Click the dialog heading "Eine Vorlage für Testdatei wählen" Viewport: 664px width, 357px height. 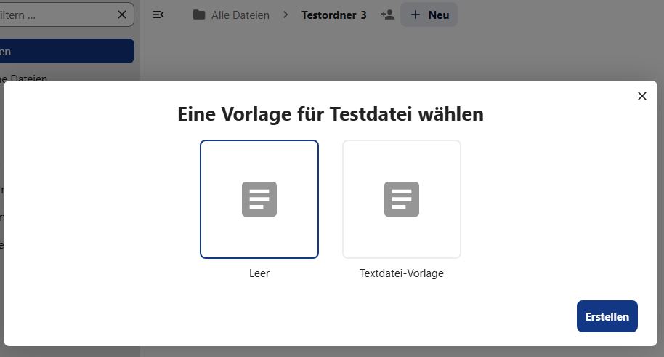coord(331,114)
